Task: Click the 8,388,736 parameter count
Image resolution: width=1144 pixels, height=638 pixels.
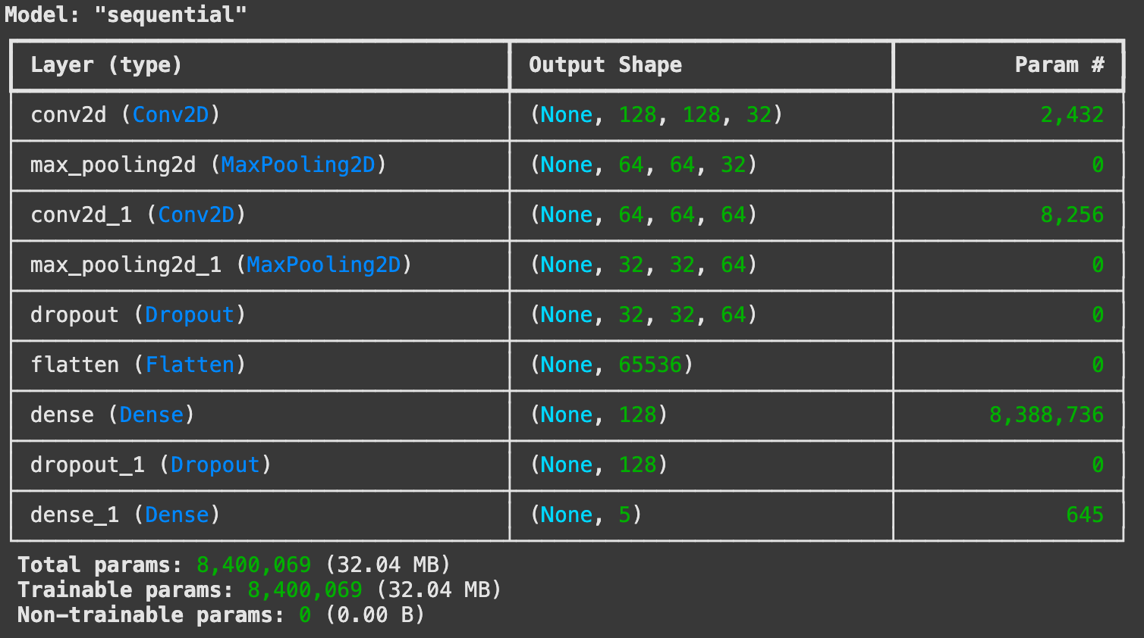Action: point(1047,415)
